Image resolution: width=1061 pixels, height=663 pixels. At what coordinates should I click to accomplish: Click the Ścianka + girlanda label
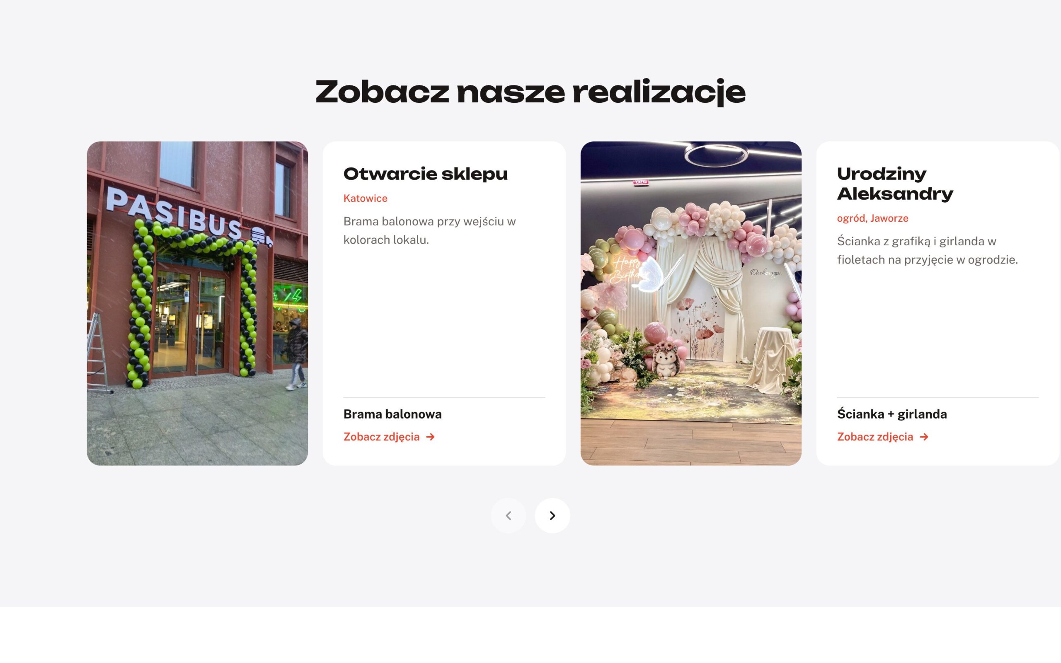click(x=892, y=414)
